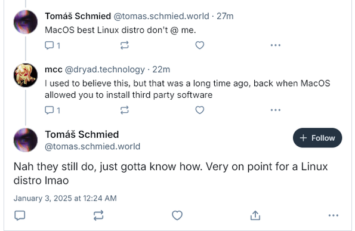Like mcc's post about third party software
This screenshot has height=231, width=355.
(x=200, y=110)
